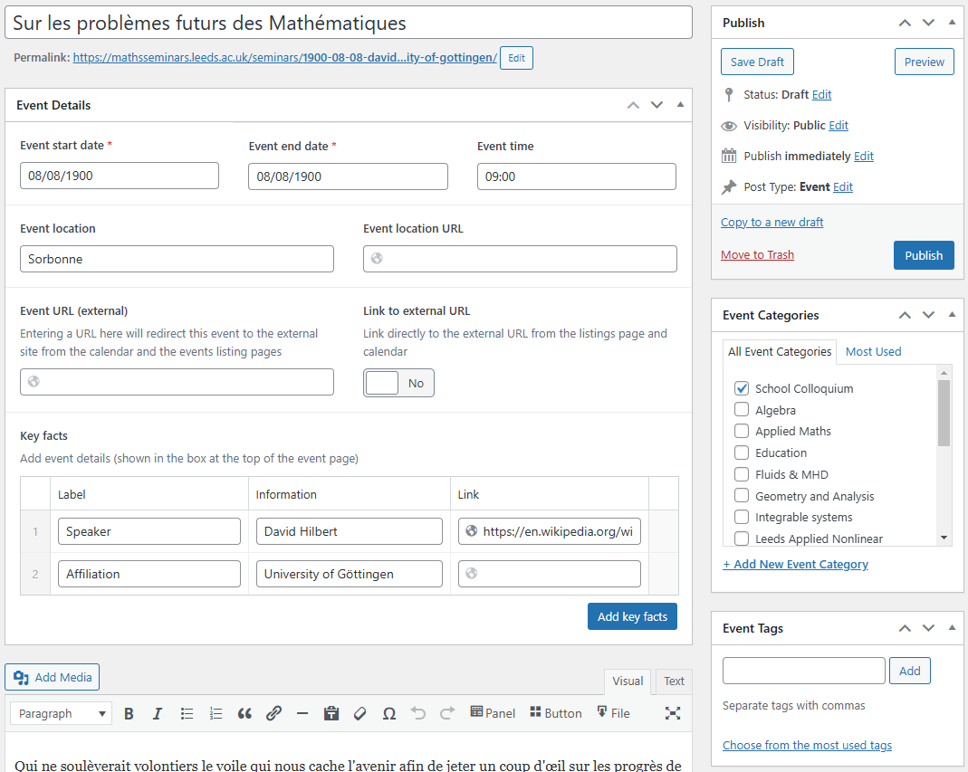Viewport: 968px width, 772px height.
Task: Move Publish panel up
Action: pos(905,23)
